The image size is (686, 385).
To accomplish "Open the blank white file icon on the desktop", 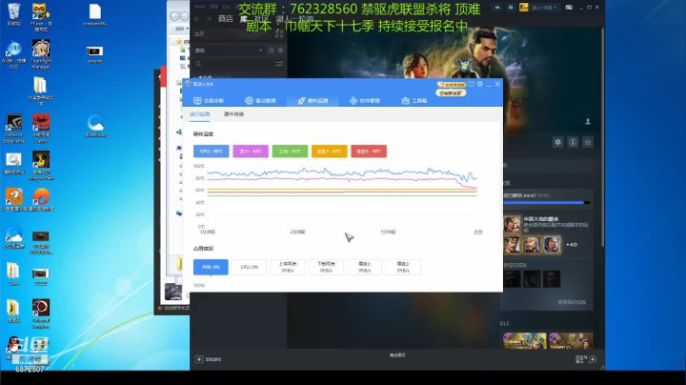I will tap(95, 14).
